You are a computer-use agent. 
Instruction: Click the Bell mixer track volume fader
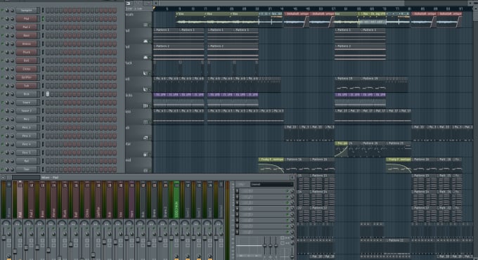[x=71, y=244]
